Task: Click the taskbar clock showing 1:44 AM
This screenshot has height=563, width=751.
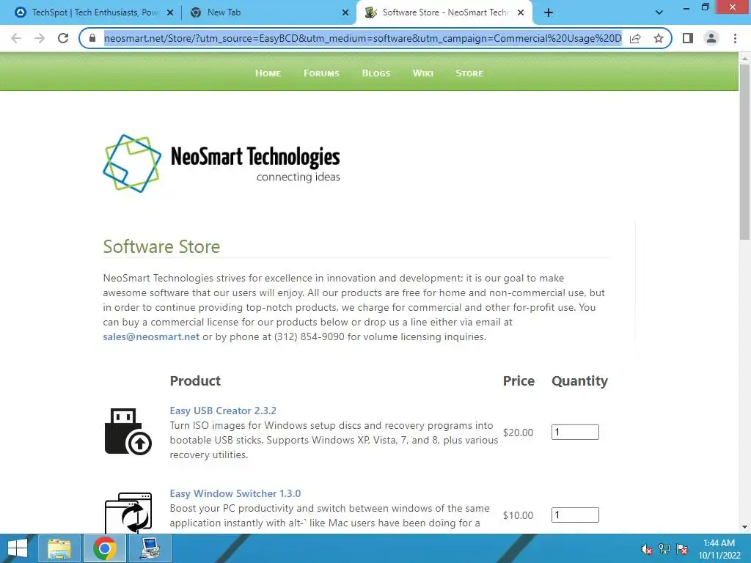Action: pos(719,549)
